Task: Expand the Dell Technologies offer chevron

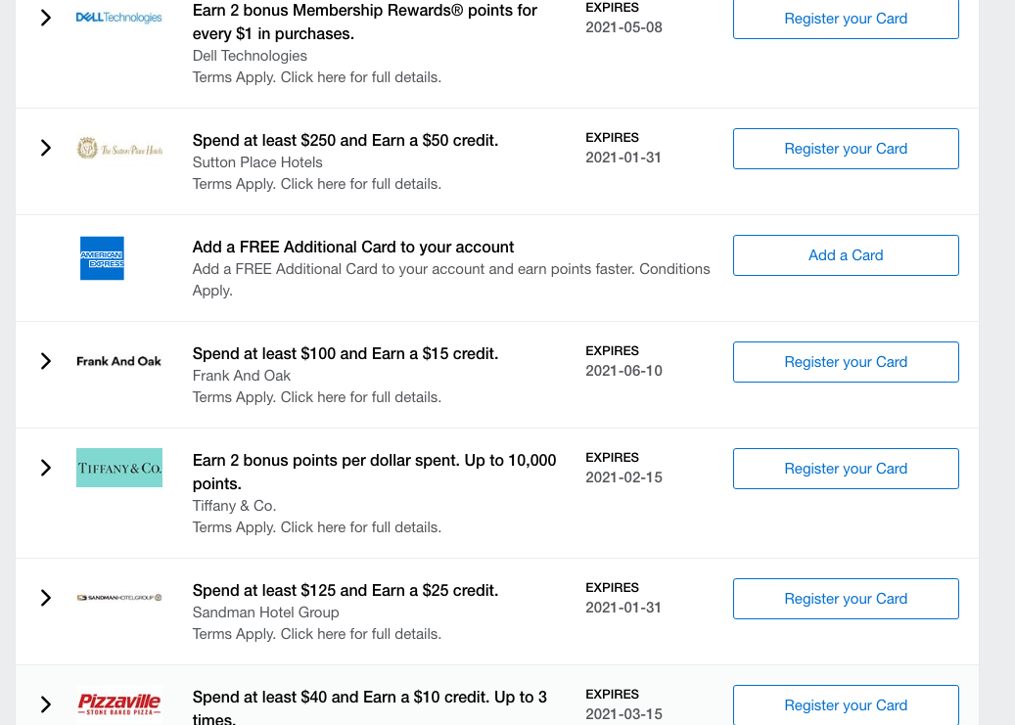Action: [x=45, y=18]
